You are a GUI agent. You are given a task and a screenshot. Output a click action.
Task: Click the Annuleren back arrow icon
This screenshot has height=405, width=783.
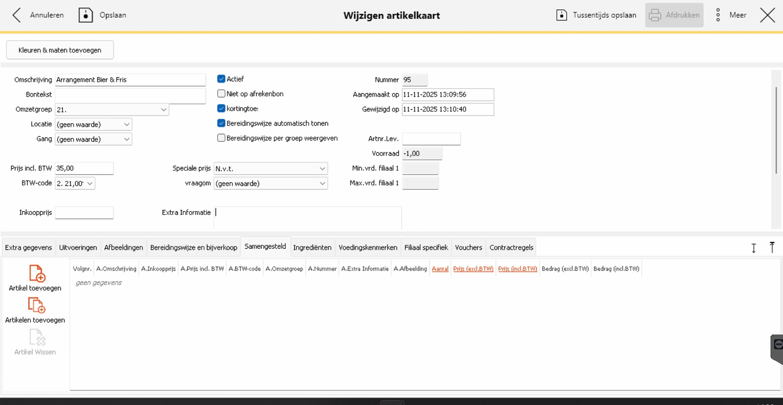pos(17,15)
